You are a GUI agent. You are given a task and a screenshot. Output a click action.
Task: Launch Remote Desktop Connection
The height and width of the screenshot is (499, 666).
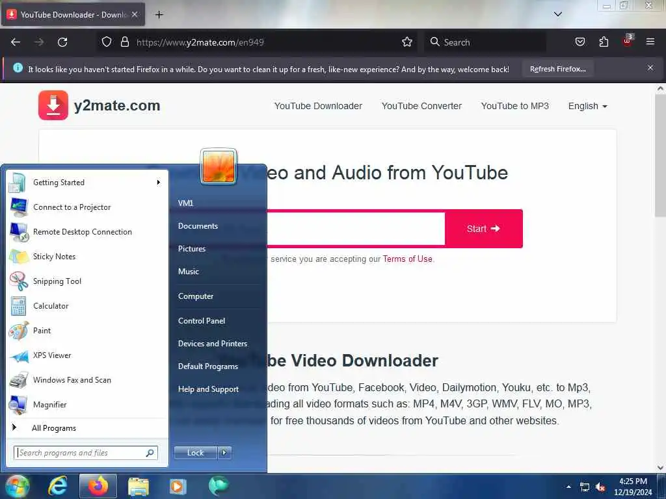pyautogui.click(x=87, y=232)
